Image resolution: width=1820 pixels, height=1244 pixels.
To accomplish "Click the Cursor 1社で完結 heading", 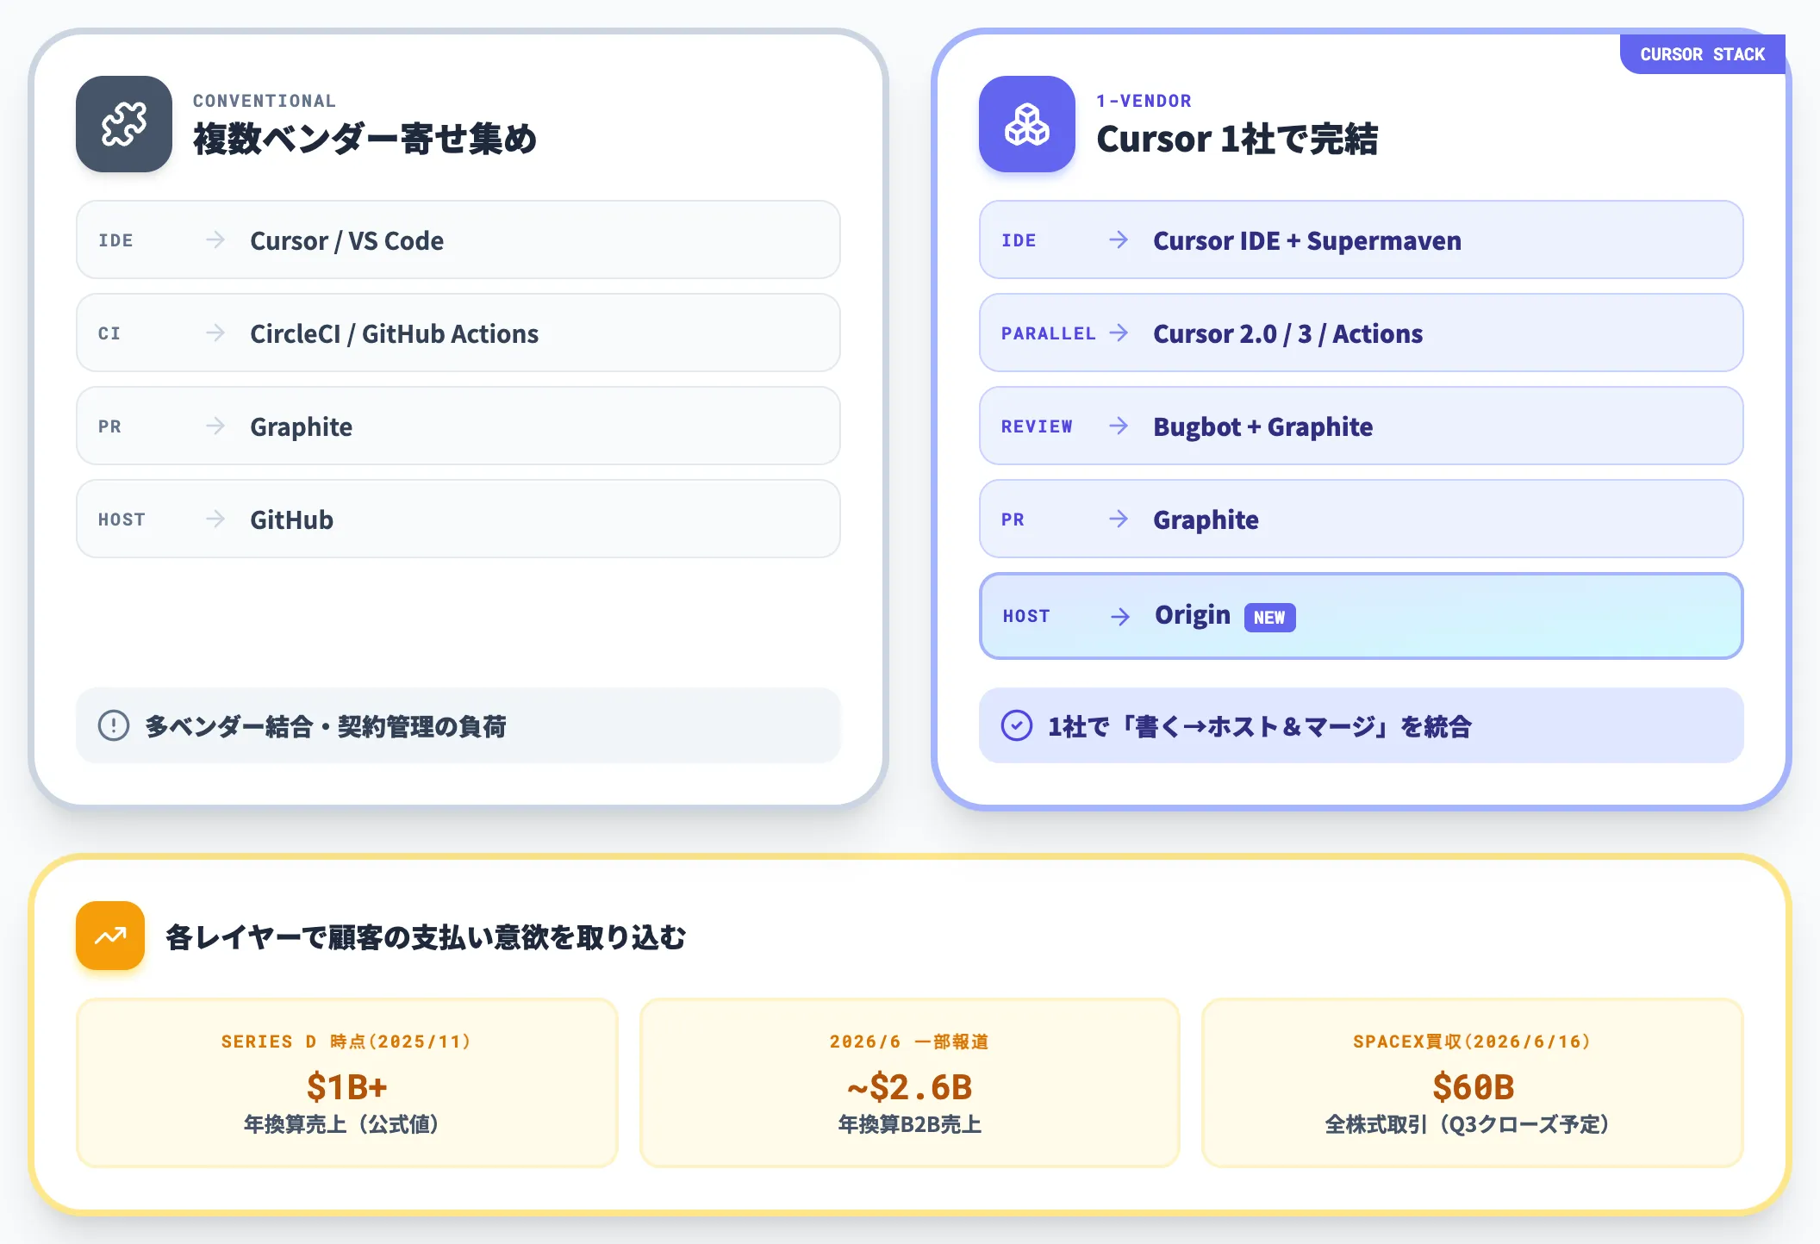I will (1237, 139).
